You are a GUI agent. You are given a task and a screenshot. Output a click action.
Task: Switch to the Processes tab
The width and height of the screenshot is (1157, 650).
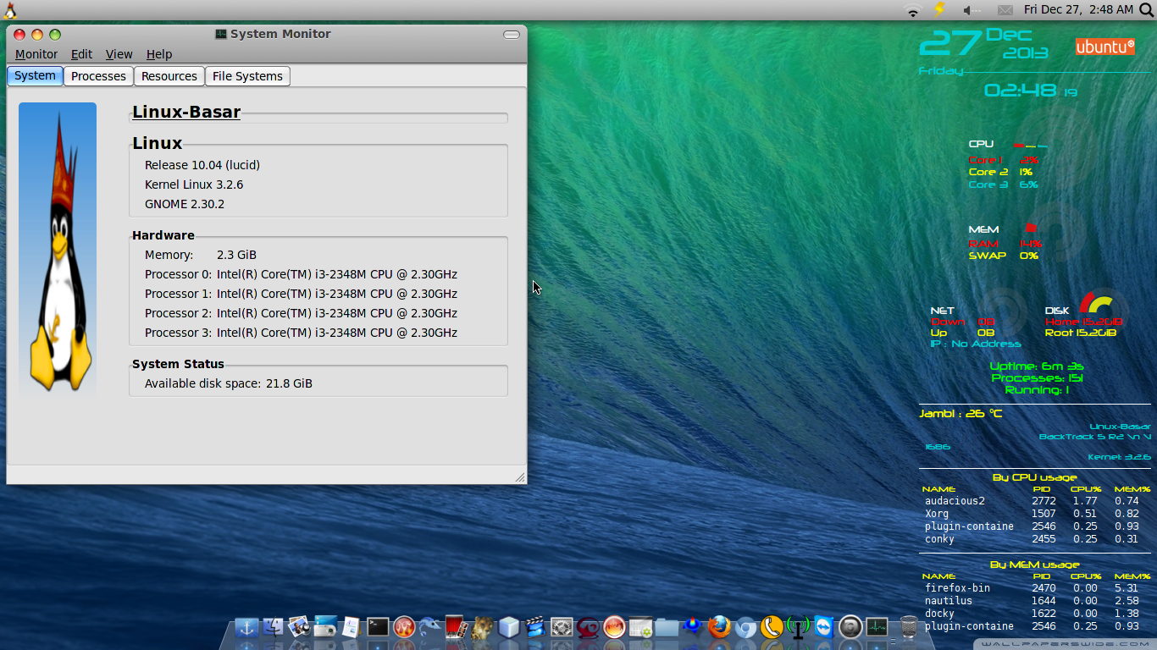pos(98,76)
